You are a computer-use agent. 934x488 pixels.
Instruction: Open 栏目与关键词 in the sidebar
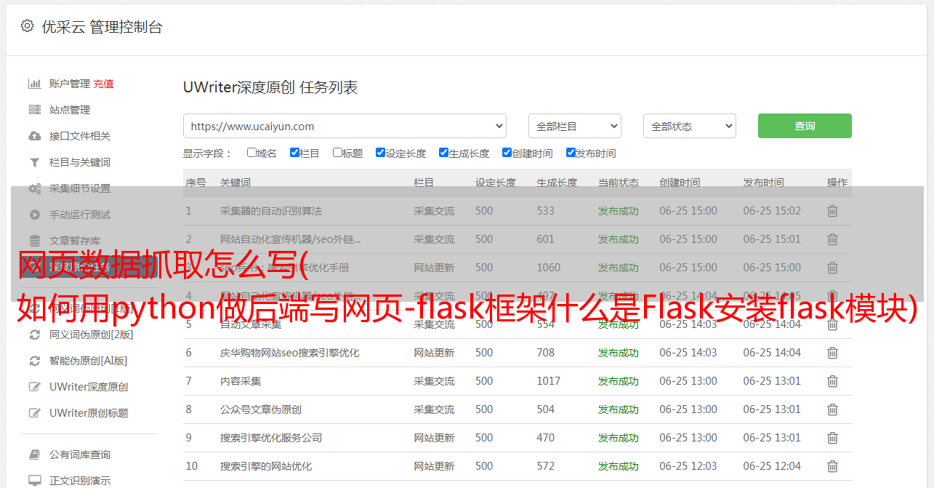[x=80, y=162]
